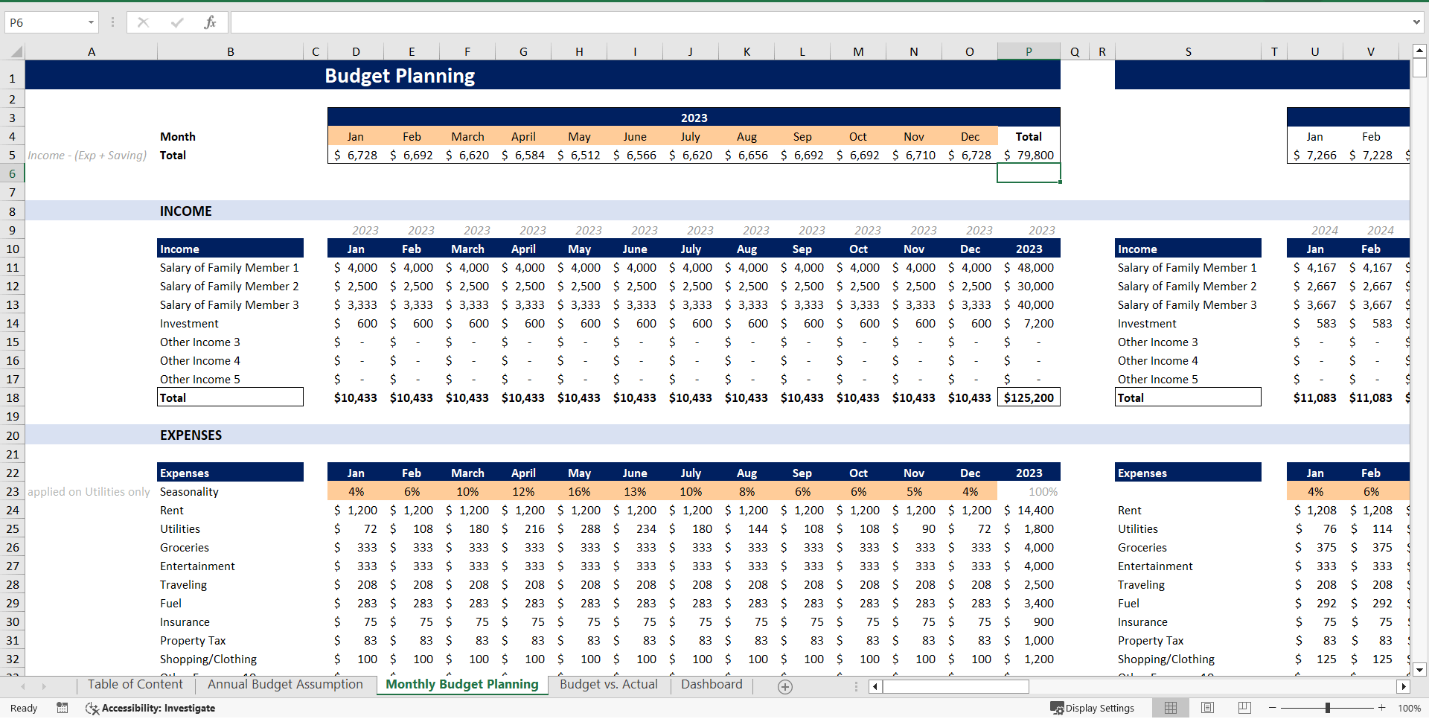1429x719 pixels.
Task: Open the Table of Content sheet tab
Action: 135,685
